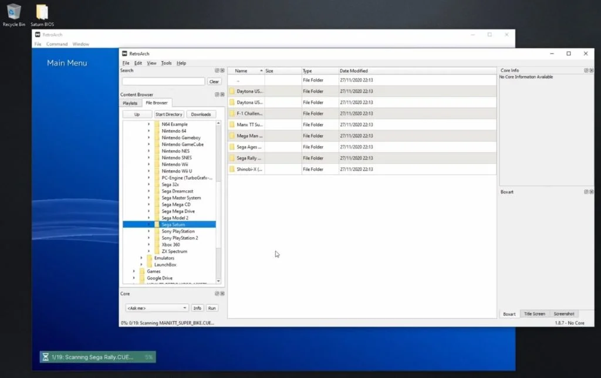The image size is (601, 378).
Task: Select Sega Mega Drive in the directory tree
Action: click(x=178, y=211)
